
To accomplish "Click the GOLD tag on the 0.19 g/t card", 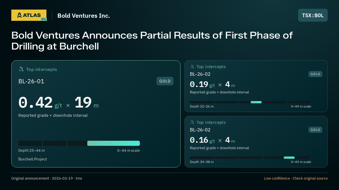I will 315,74.
